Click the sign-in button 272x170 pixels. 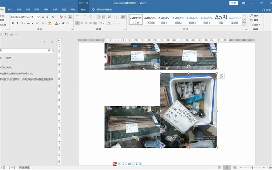click(x=233, y=3)
